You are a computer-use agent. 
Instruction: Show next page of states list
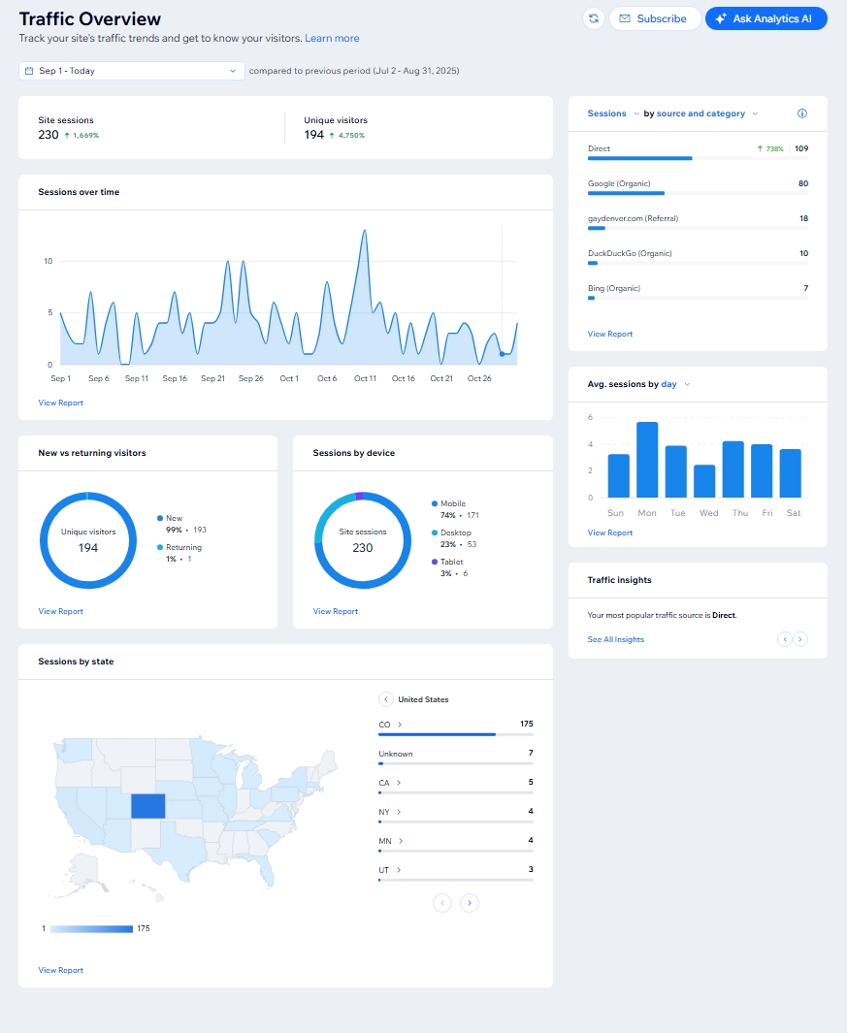[x=470, y=903]
